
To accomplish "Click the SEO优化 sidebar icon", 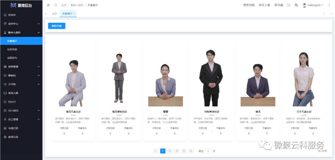I will pos(5,111).
